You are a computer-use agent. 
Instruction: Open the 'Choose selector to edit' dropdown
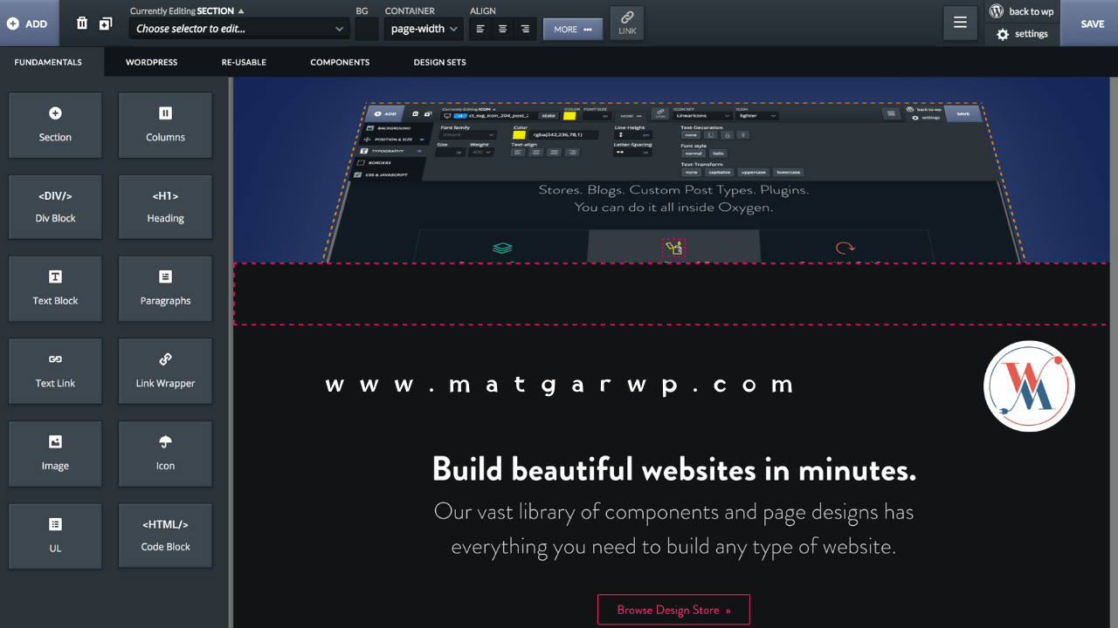239,29
